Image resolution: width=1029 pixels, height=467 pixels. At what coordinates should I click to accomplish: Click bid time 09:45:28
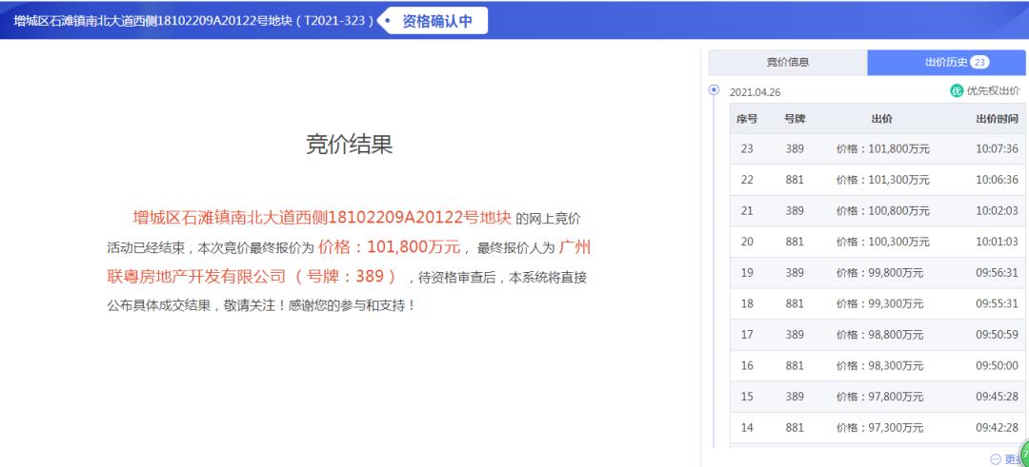[x=997, y=397]
